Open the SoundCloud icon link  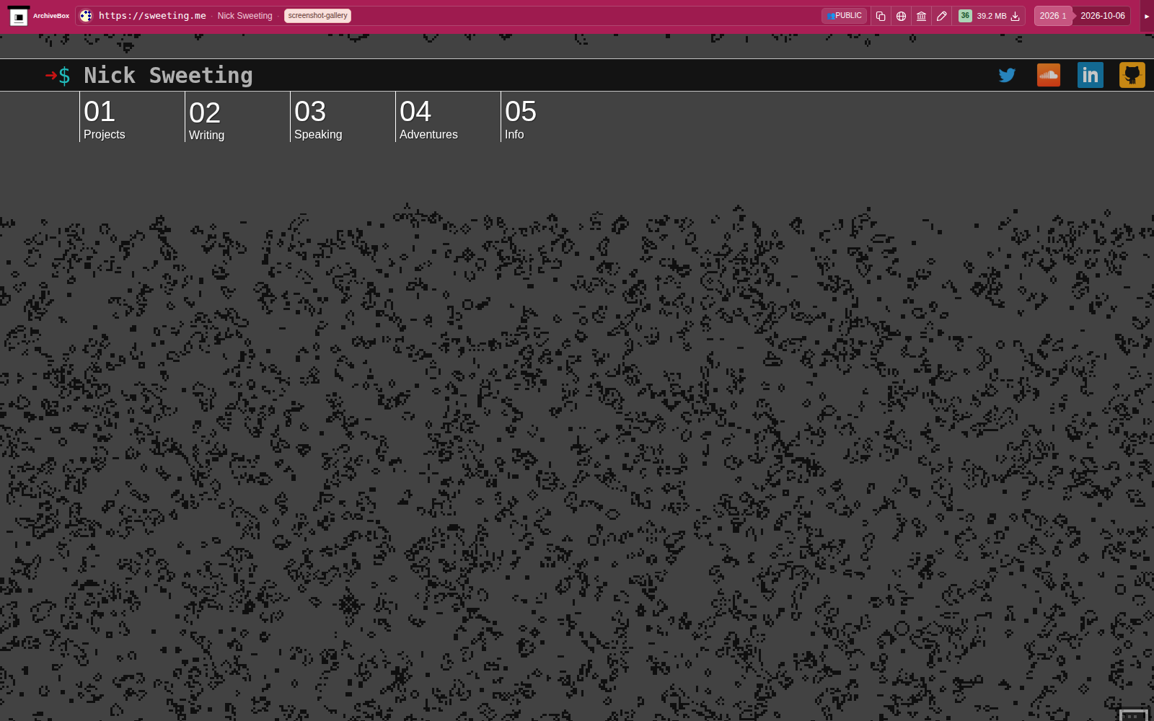[x=1049, y=75]
